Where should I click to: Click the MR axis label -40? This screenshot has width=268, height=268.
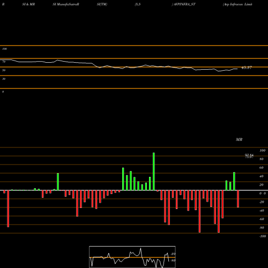262,211
